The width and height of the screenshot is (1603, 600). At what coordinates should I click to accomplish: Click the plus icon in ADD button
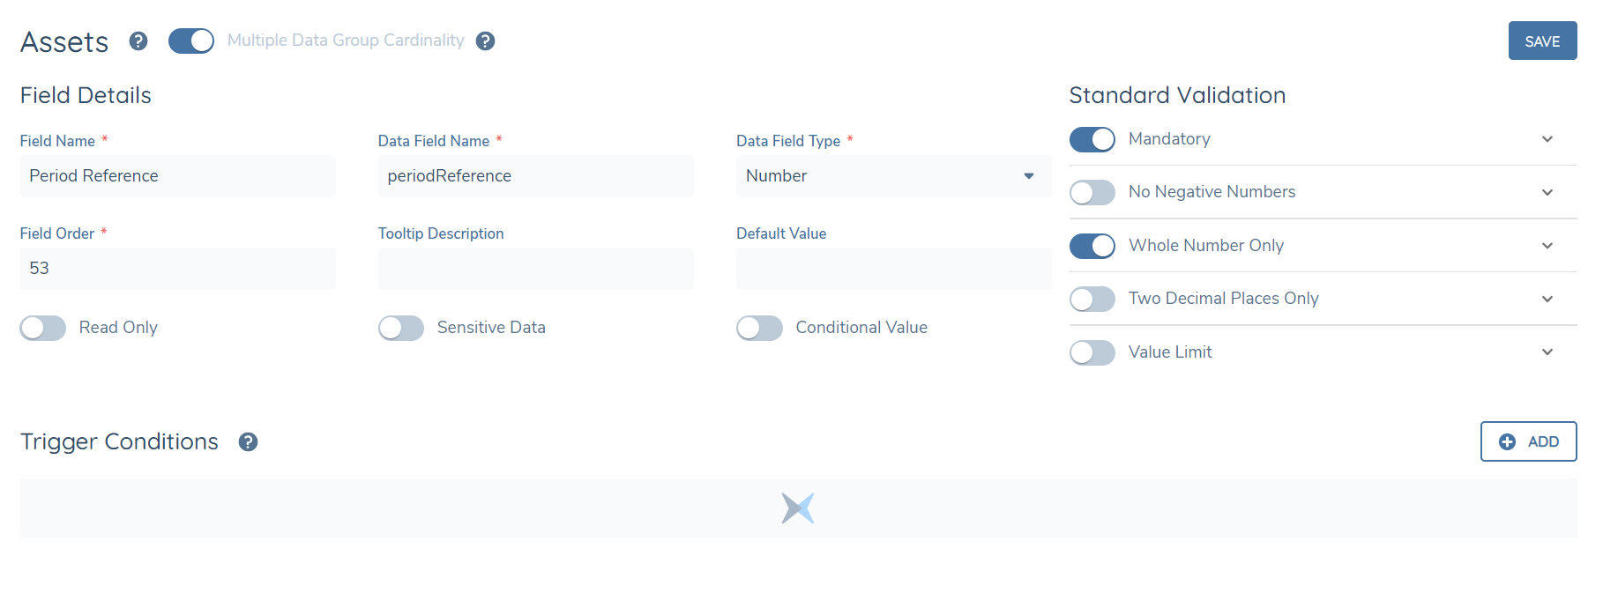(1508, 442)
